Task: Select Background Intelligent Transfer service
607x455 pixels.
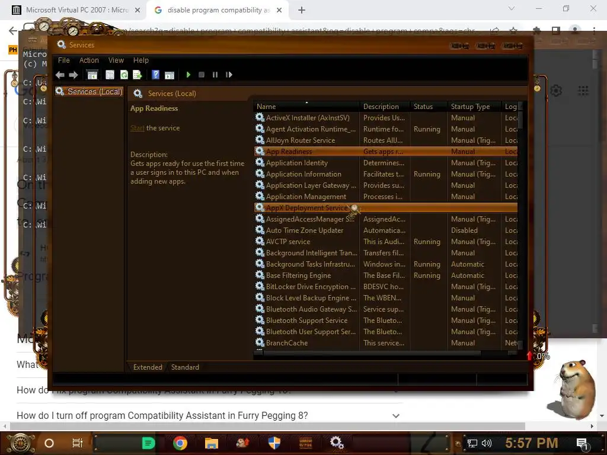Action: point(385,252)
